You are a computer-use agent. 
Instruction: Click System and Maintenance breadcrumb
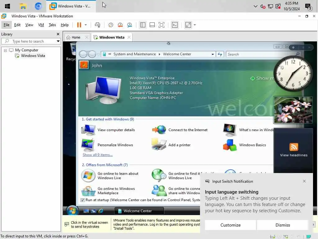[x=134, y=54]
